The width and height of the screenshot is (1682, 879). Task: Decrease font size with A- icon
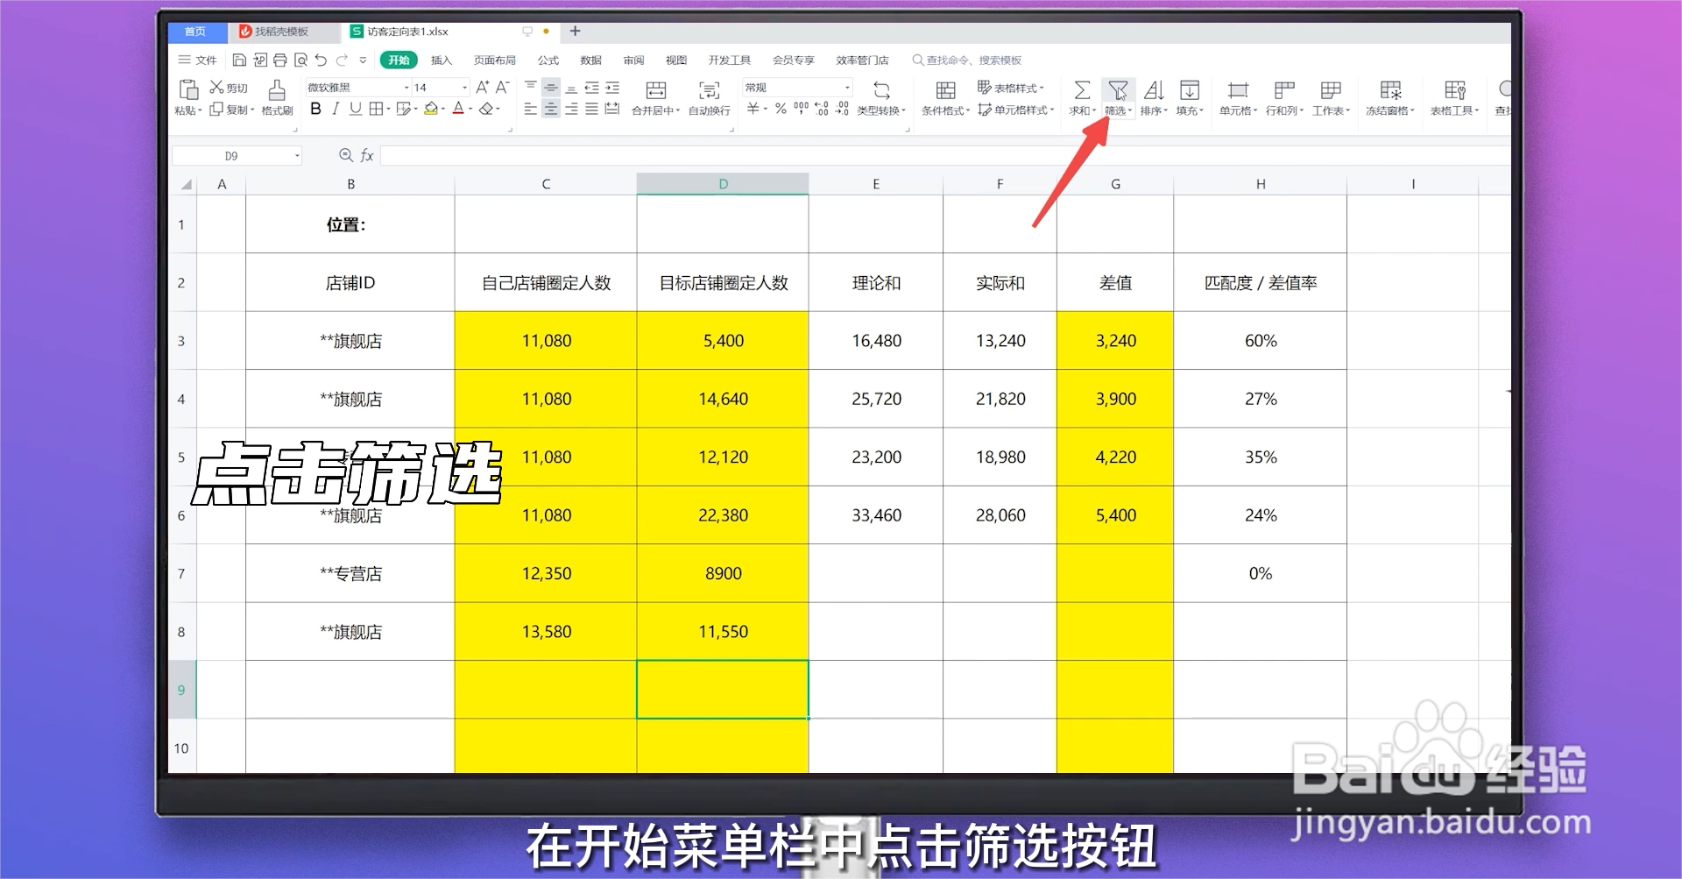(x=502, y=87)
